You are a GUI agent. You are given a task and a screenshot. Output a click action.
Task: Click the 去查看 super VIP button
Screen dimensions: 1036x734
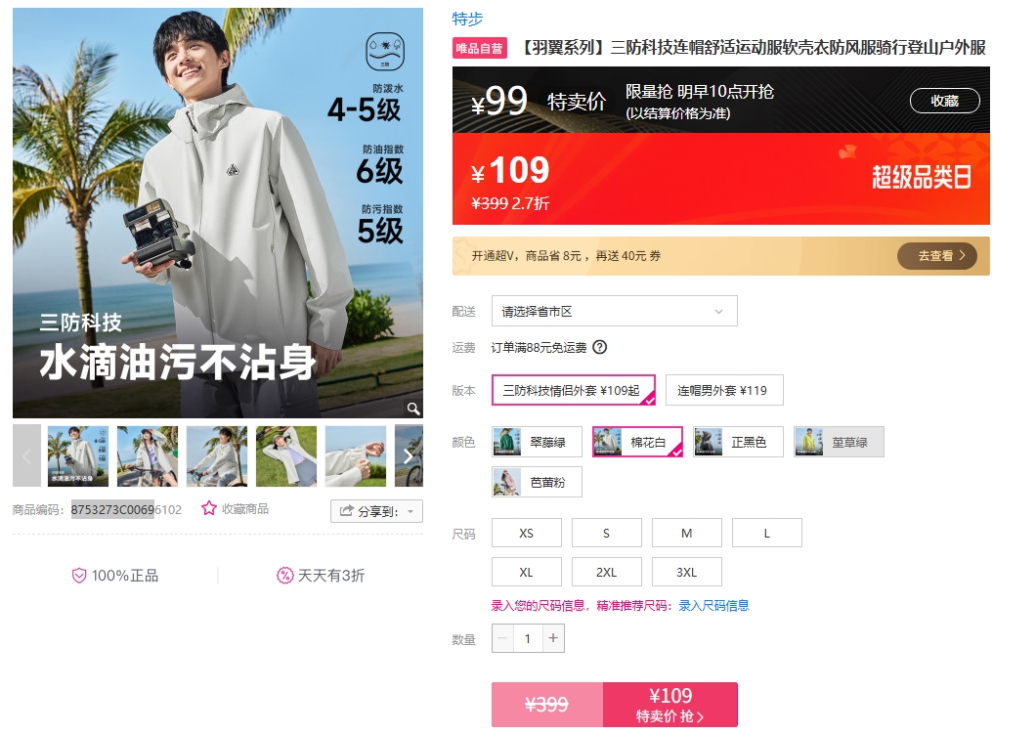(936, 256)
